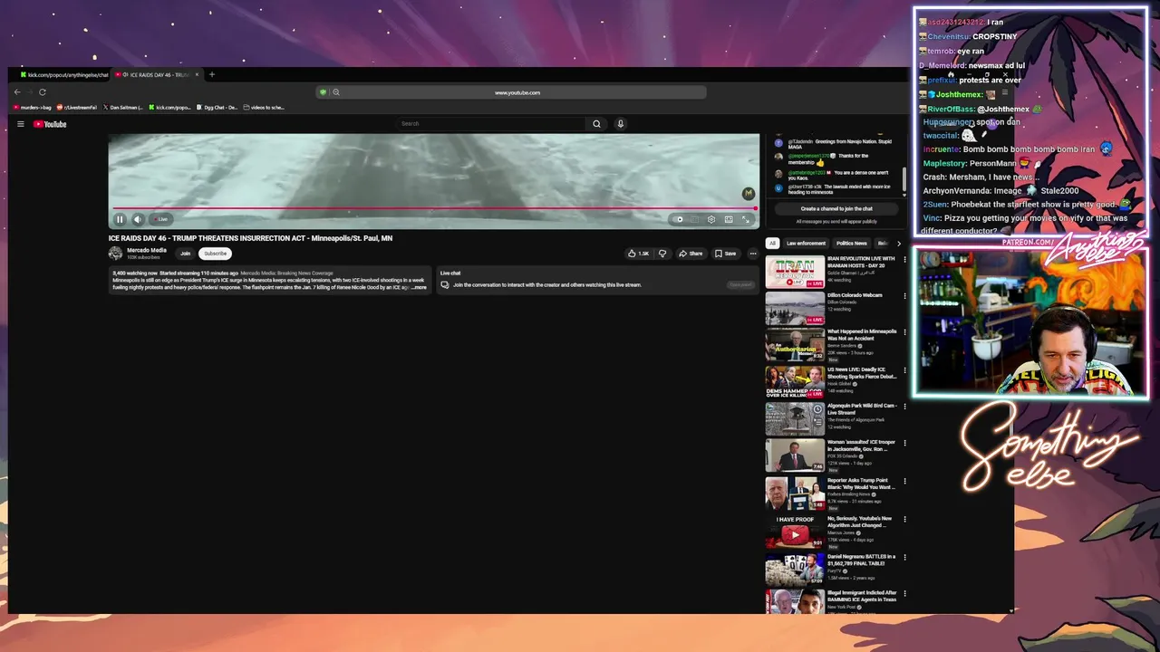Screen dimensions: 1160x652
Task: Open options for Algonquin Park video
Action: coord(904,407)
